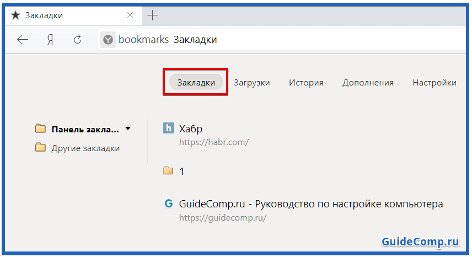Click the Другие закладки folder icon
This screenshot has width=472, height=257.
41,147
